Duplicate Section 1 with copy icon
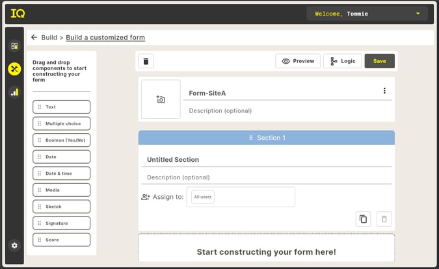439x269 pixels. [x=363, y=219]
